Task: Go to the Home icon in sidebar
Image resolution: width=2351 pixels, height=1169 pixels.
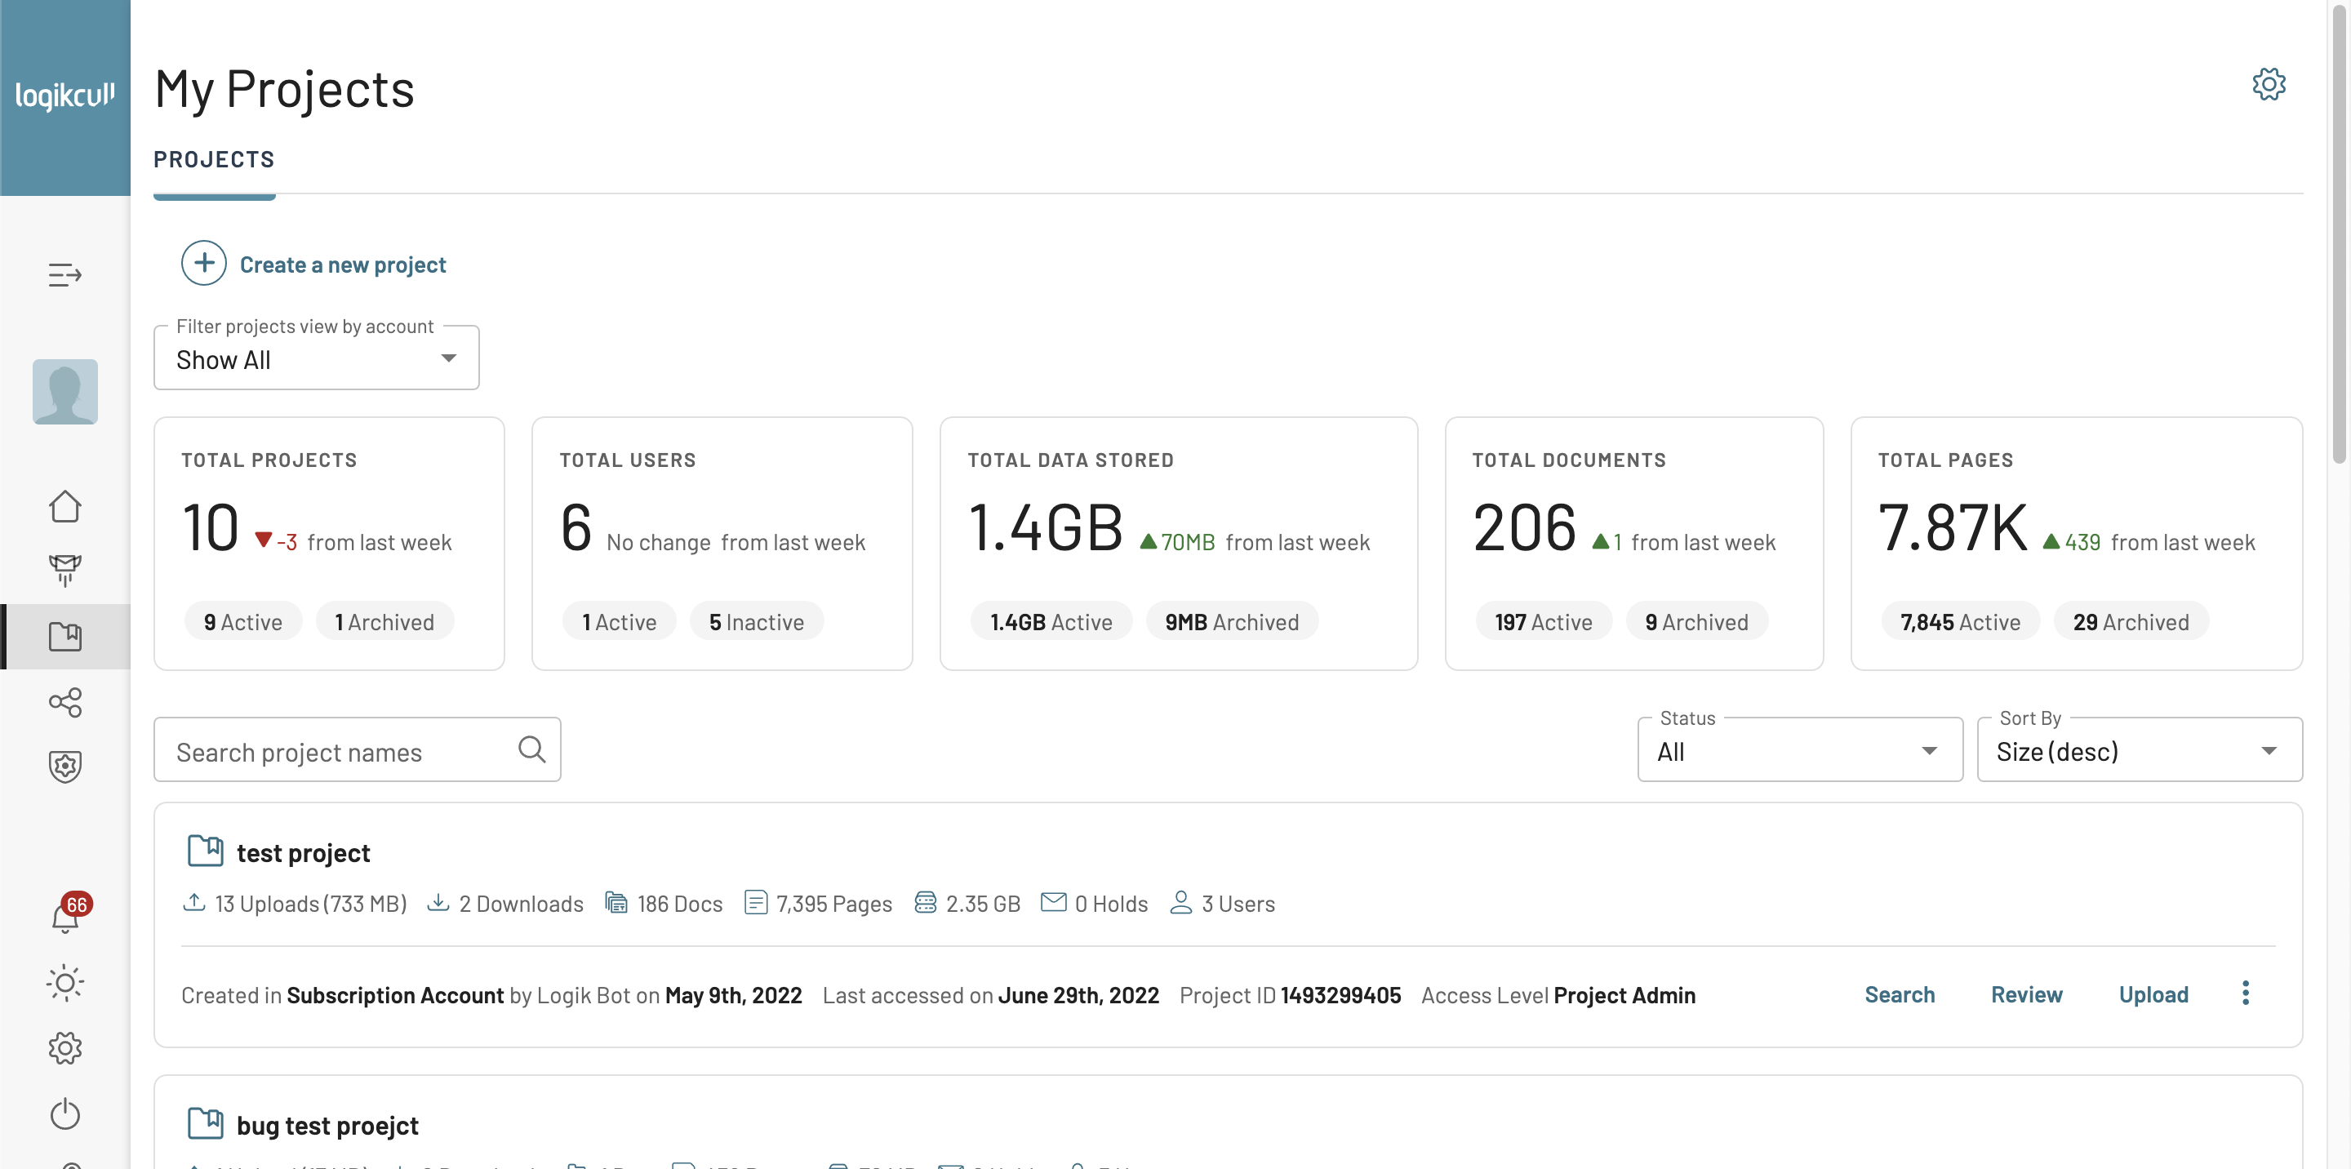Action: (x=64, y=506)
